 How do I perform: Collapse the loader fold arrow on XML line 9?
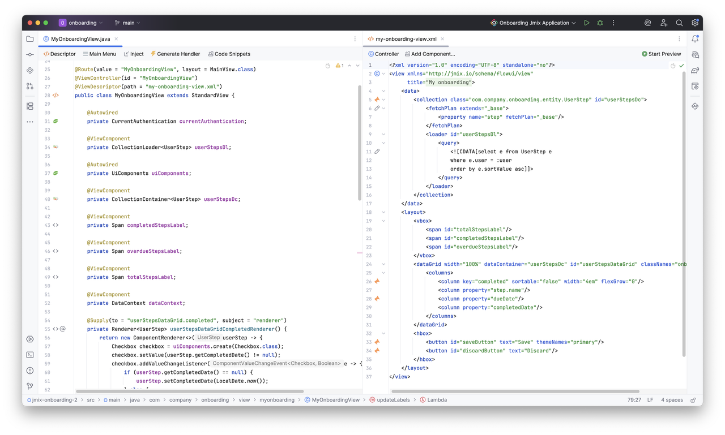(x=384, y=135)
